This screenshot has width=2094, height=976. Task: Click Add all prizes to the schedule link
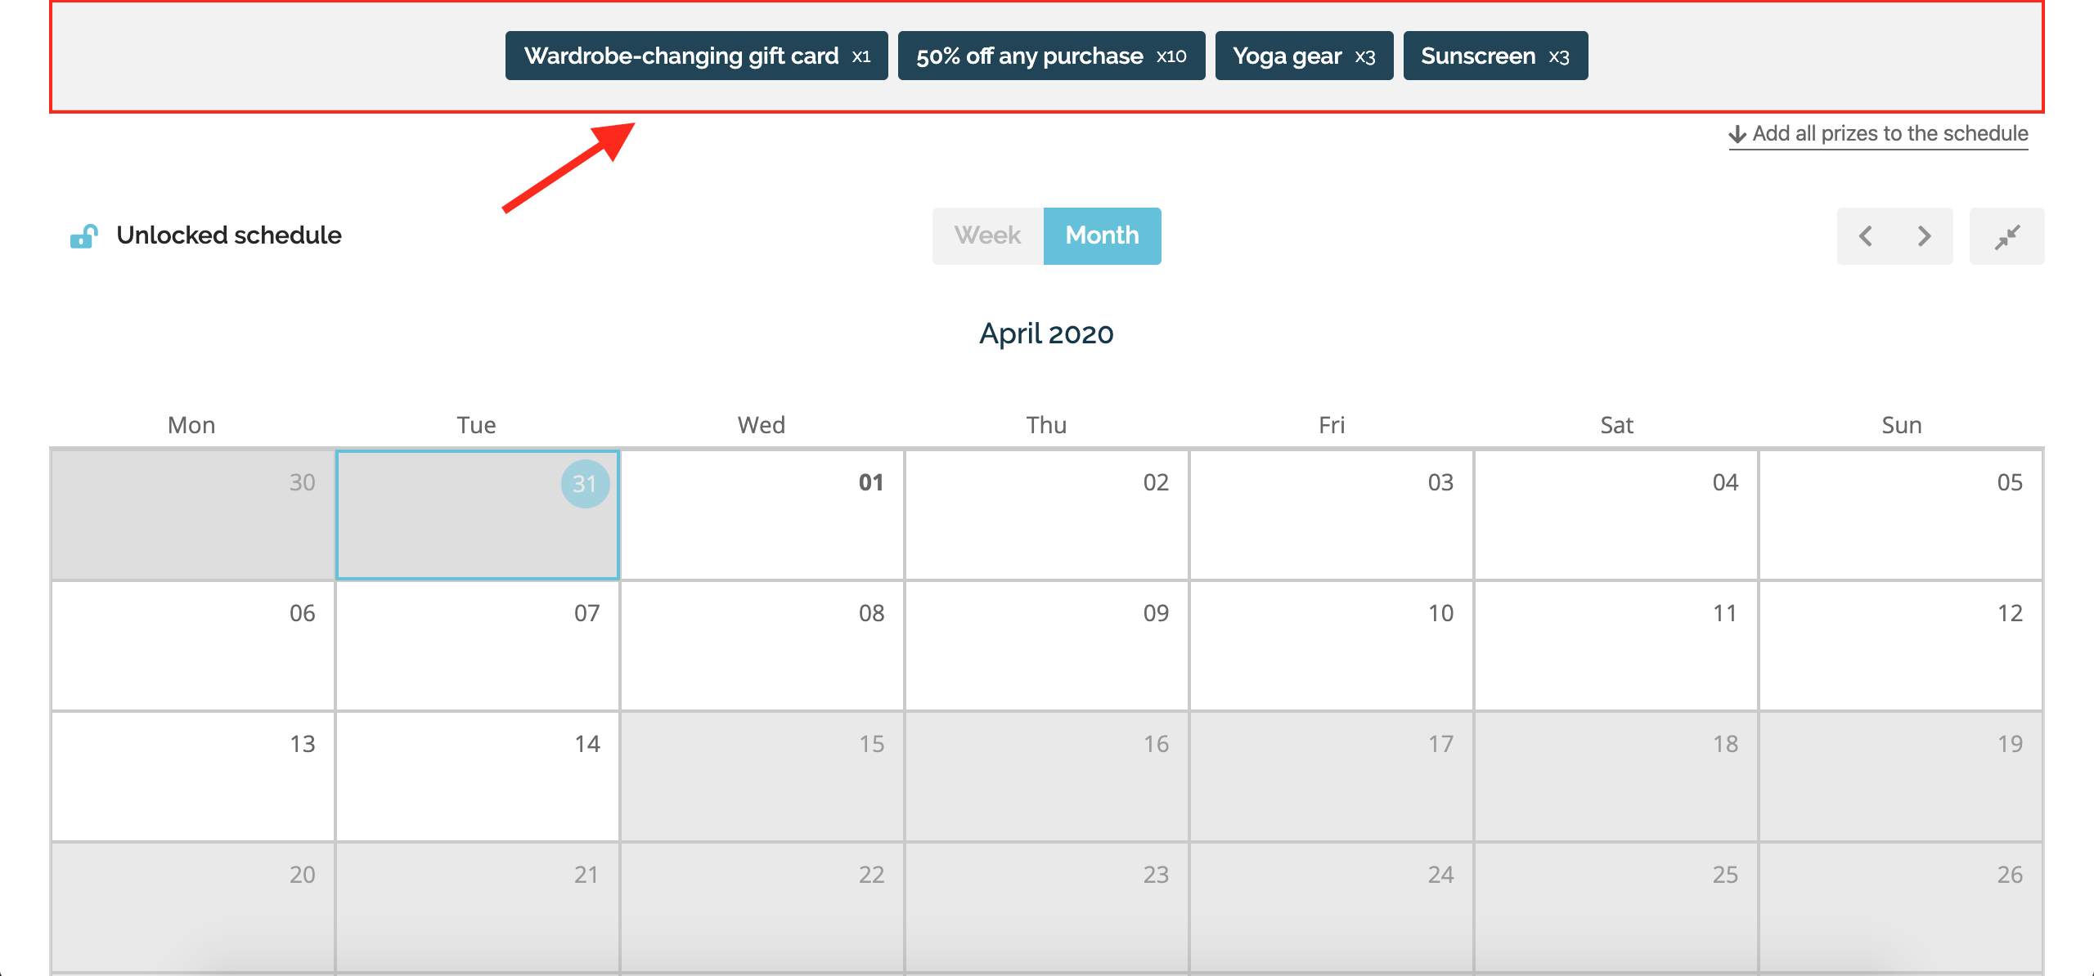[x=1890, y=134]
